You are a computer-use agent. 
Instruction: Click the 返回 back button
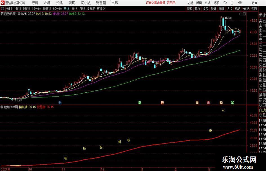pos(254,9)
